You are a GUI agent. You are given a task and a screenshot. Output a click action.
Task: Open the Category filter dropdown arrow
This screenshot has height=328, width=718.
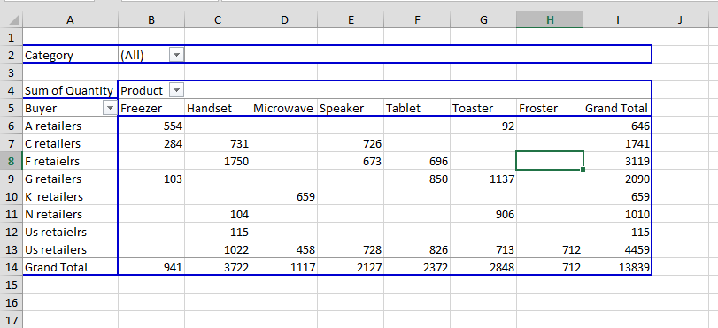coord(177,56)
